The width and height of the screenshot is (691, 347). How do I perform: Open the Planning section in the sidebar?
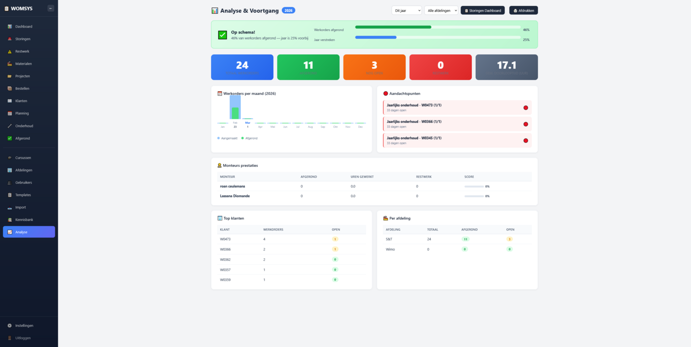tap(22, 113)
